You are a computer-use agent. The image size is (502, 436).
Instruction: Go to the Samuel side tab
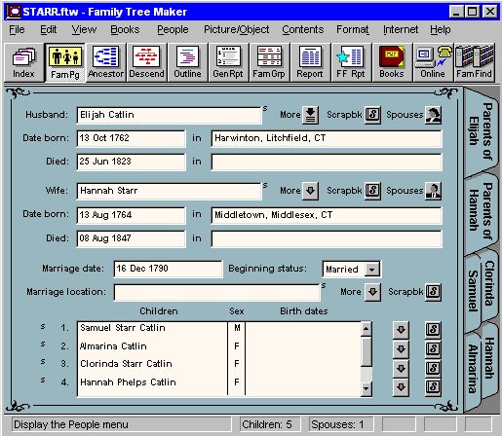point(472,291)
